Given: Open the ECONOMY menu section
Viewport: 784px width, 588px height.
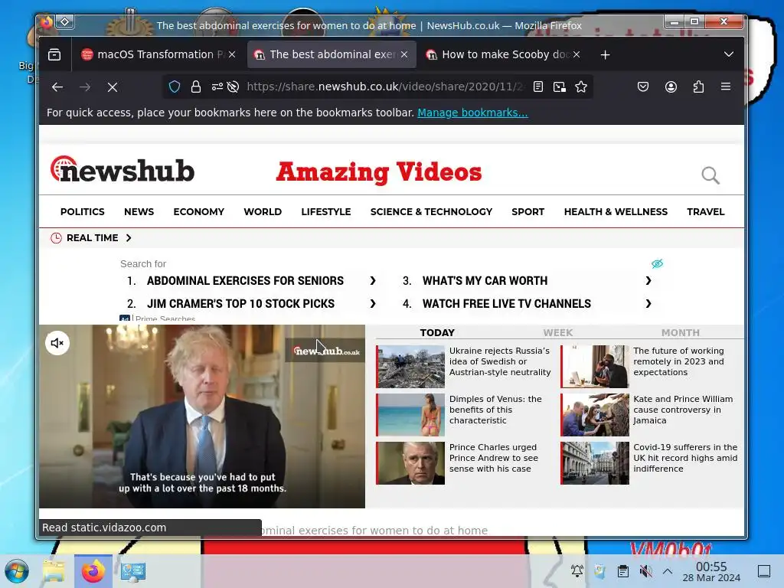Looking at the screenshot, I should 199,212.
